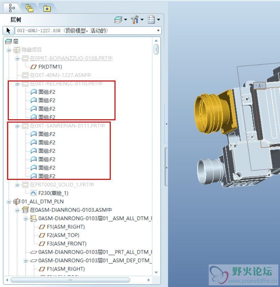Image resolution: width=280 pixels, height=287 pixels.
Task: Click the layer tree scroll-up arrow
Action: (x=156, y=41)
